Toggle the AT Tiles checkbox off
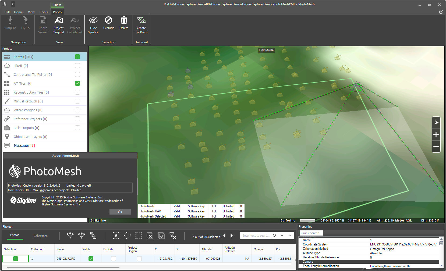The image size is (446, 271). point(77,83)
